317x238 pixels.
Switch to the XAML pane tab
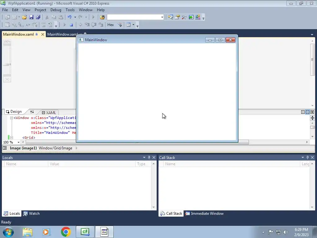click(49, 112)
